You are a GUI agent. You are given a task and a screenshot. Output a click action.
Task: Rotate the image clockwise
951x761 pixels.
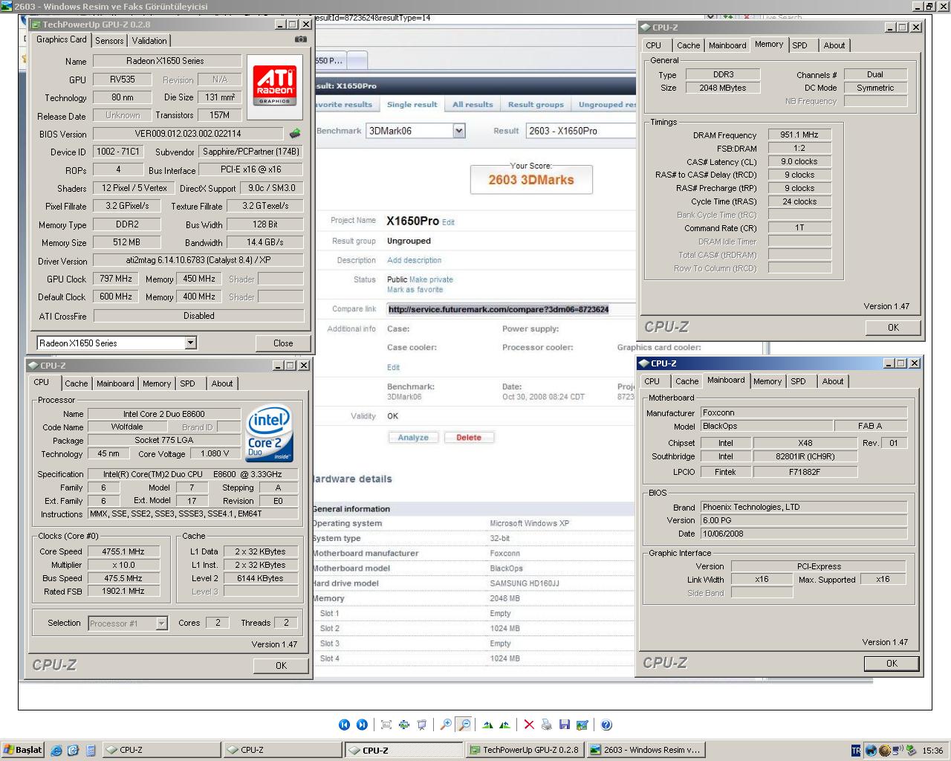click(x=487, y=725)
